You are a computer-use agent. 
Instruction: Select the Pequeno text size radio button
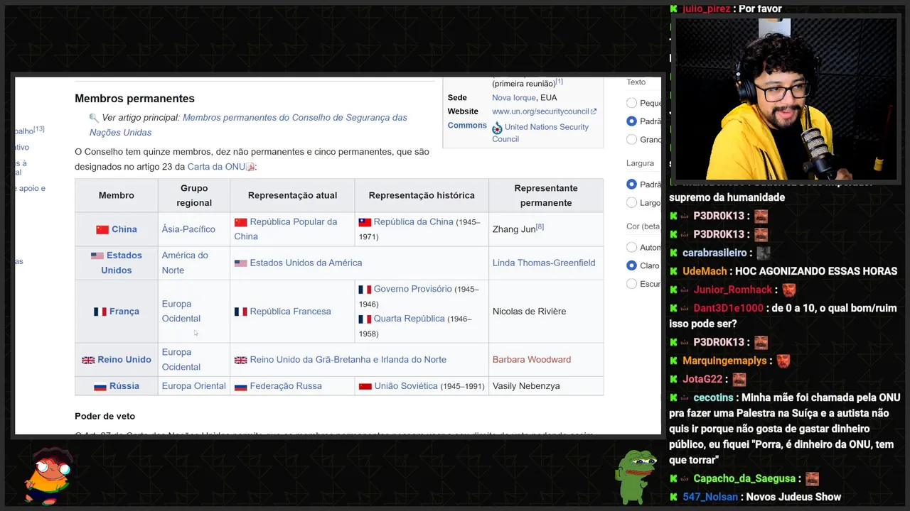tap(631, 103)
